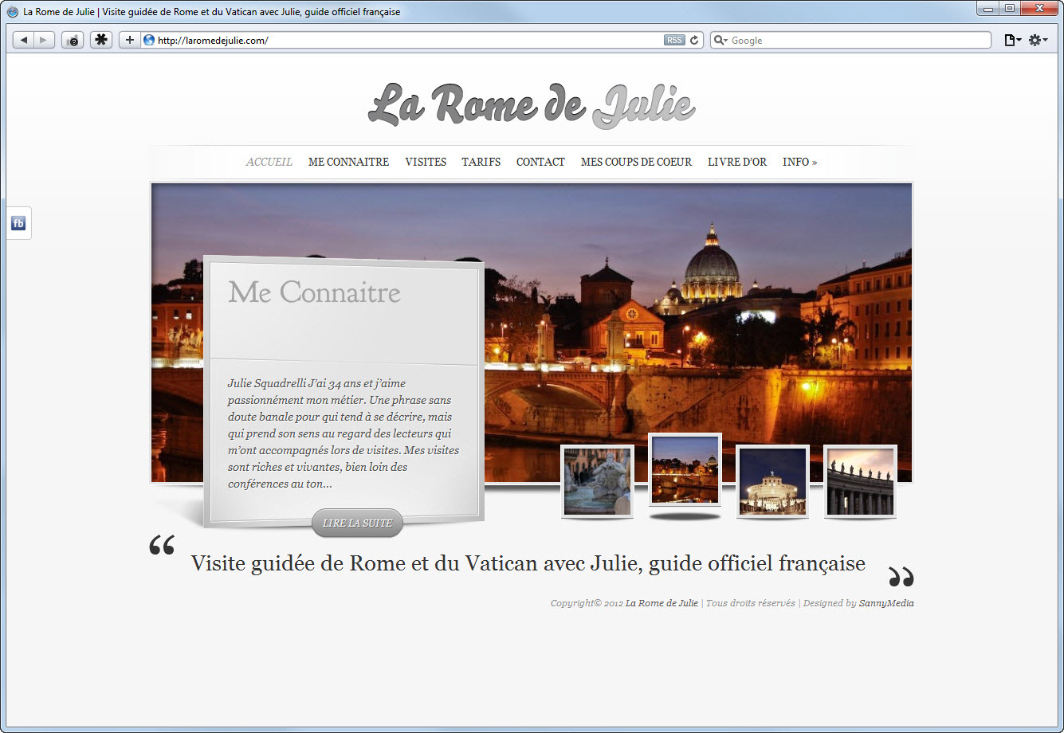Open the TARIFS menu item
This screenshot has height=733, width=1064.
tap(481, 162)
